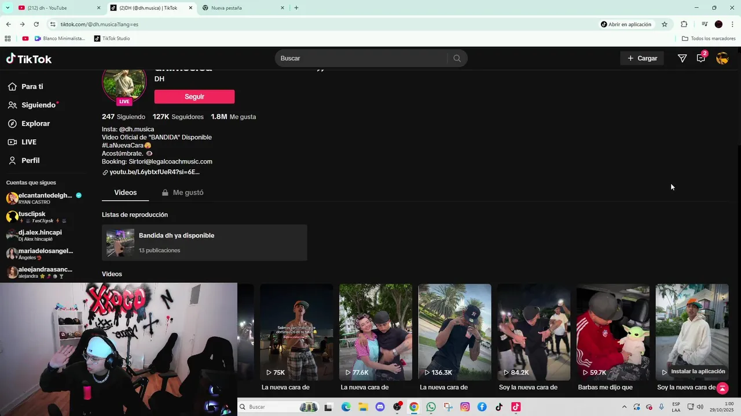Image resolution: width=741 pixels, height=416 pixels.
Task: Open the Google apps grid icon
Action: tap(8, 39)
